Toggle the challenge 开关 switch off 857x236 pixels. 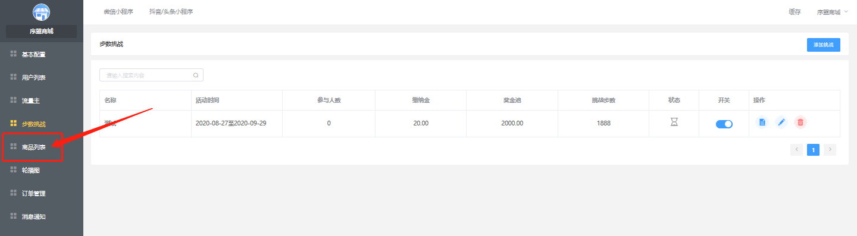(x=724, y=124)
